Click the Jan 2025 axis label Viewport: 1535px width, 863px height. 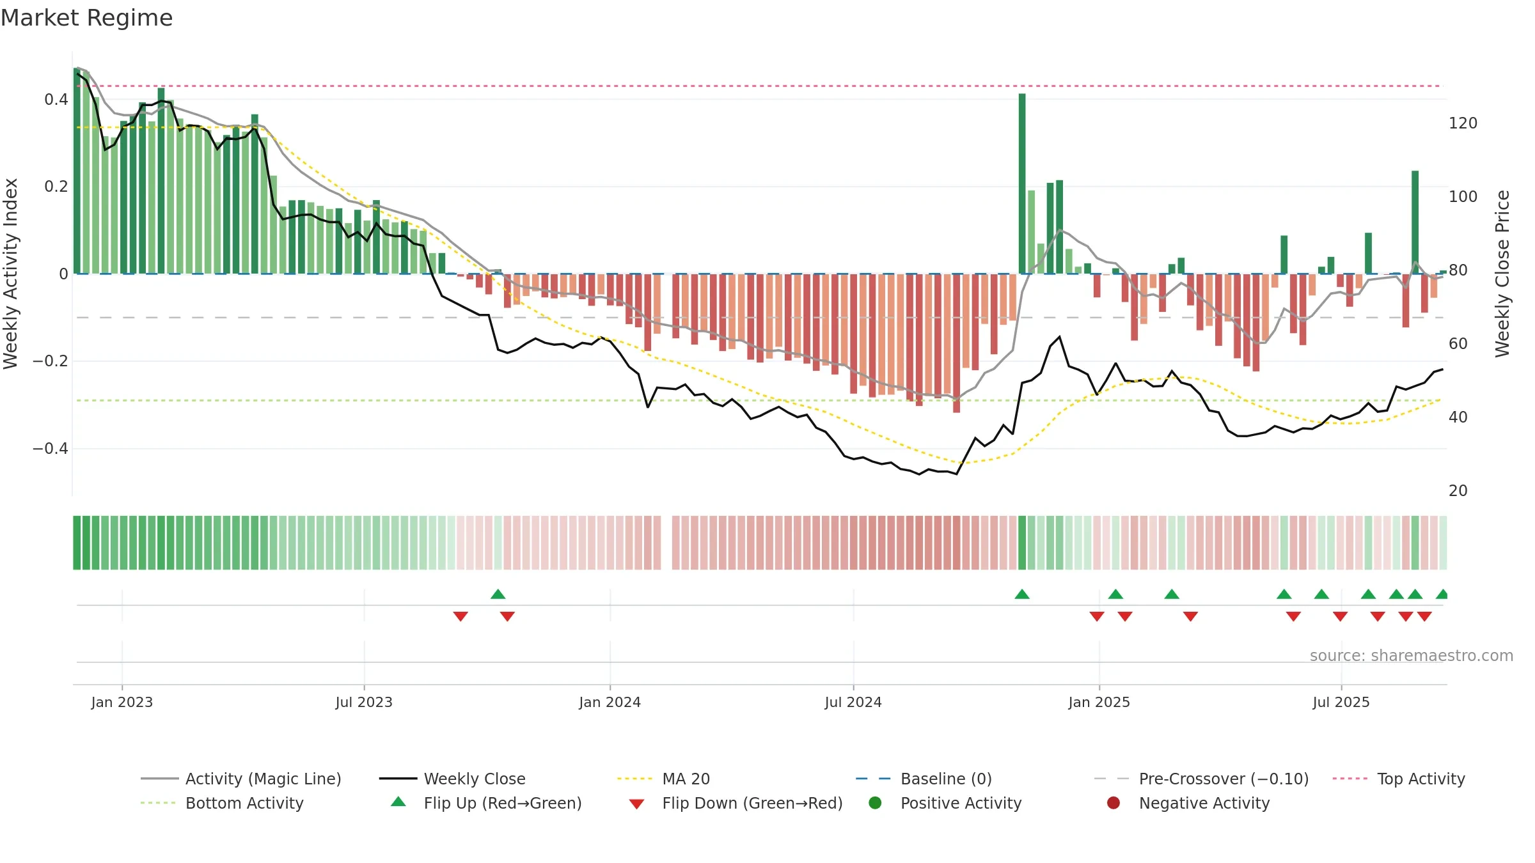(x=1099, y=702)
